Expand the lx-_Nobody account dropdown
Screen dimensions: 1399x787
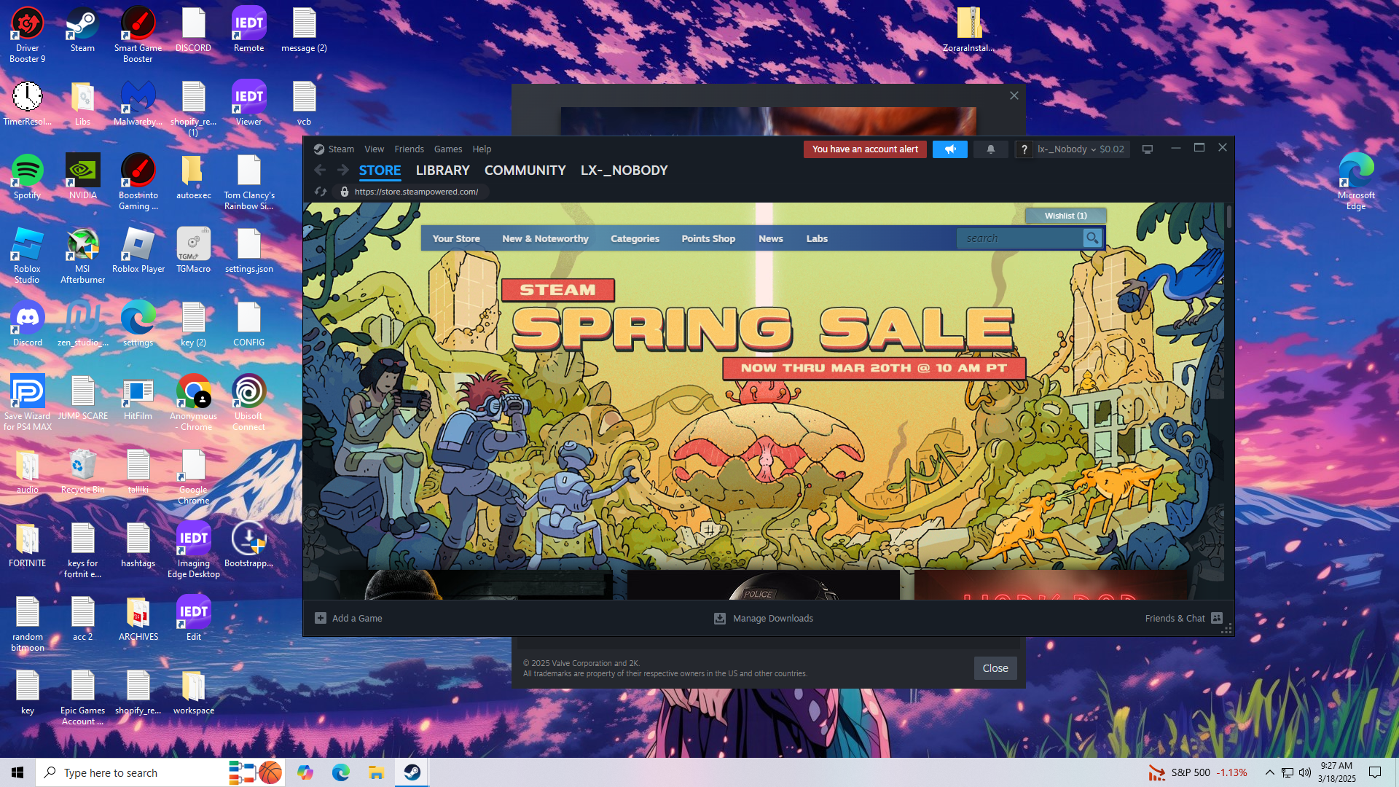[x=1067, y=149]
